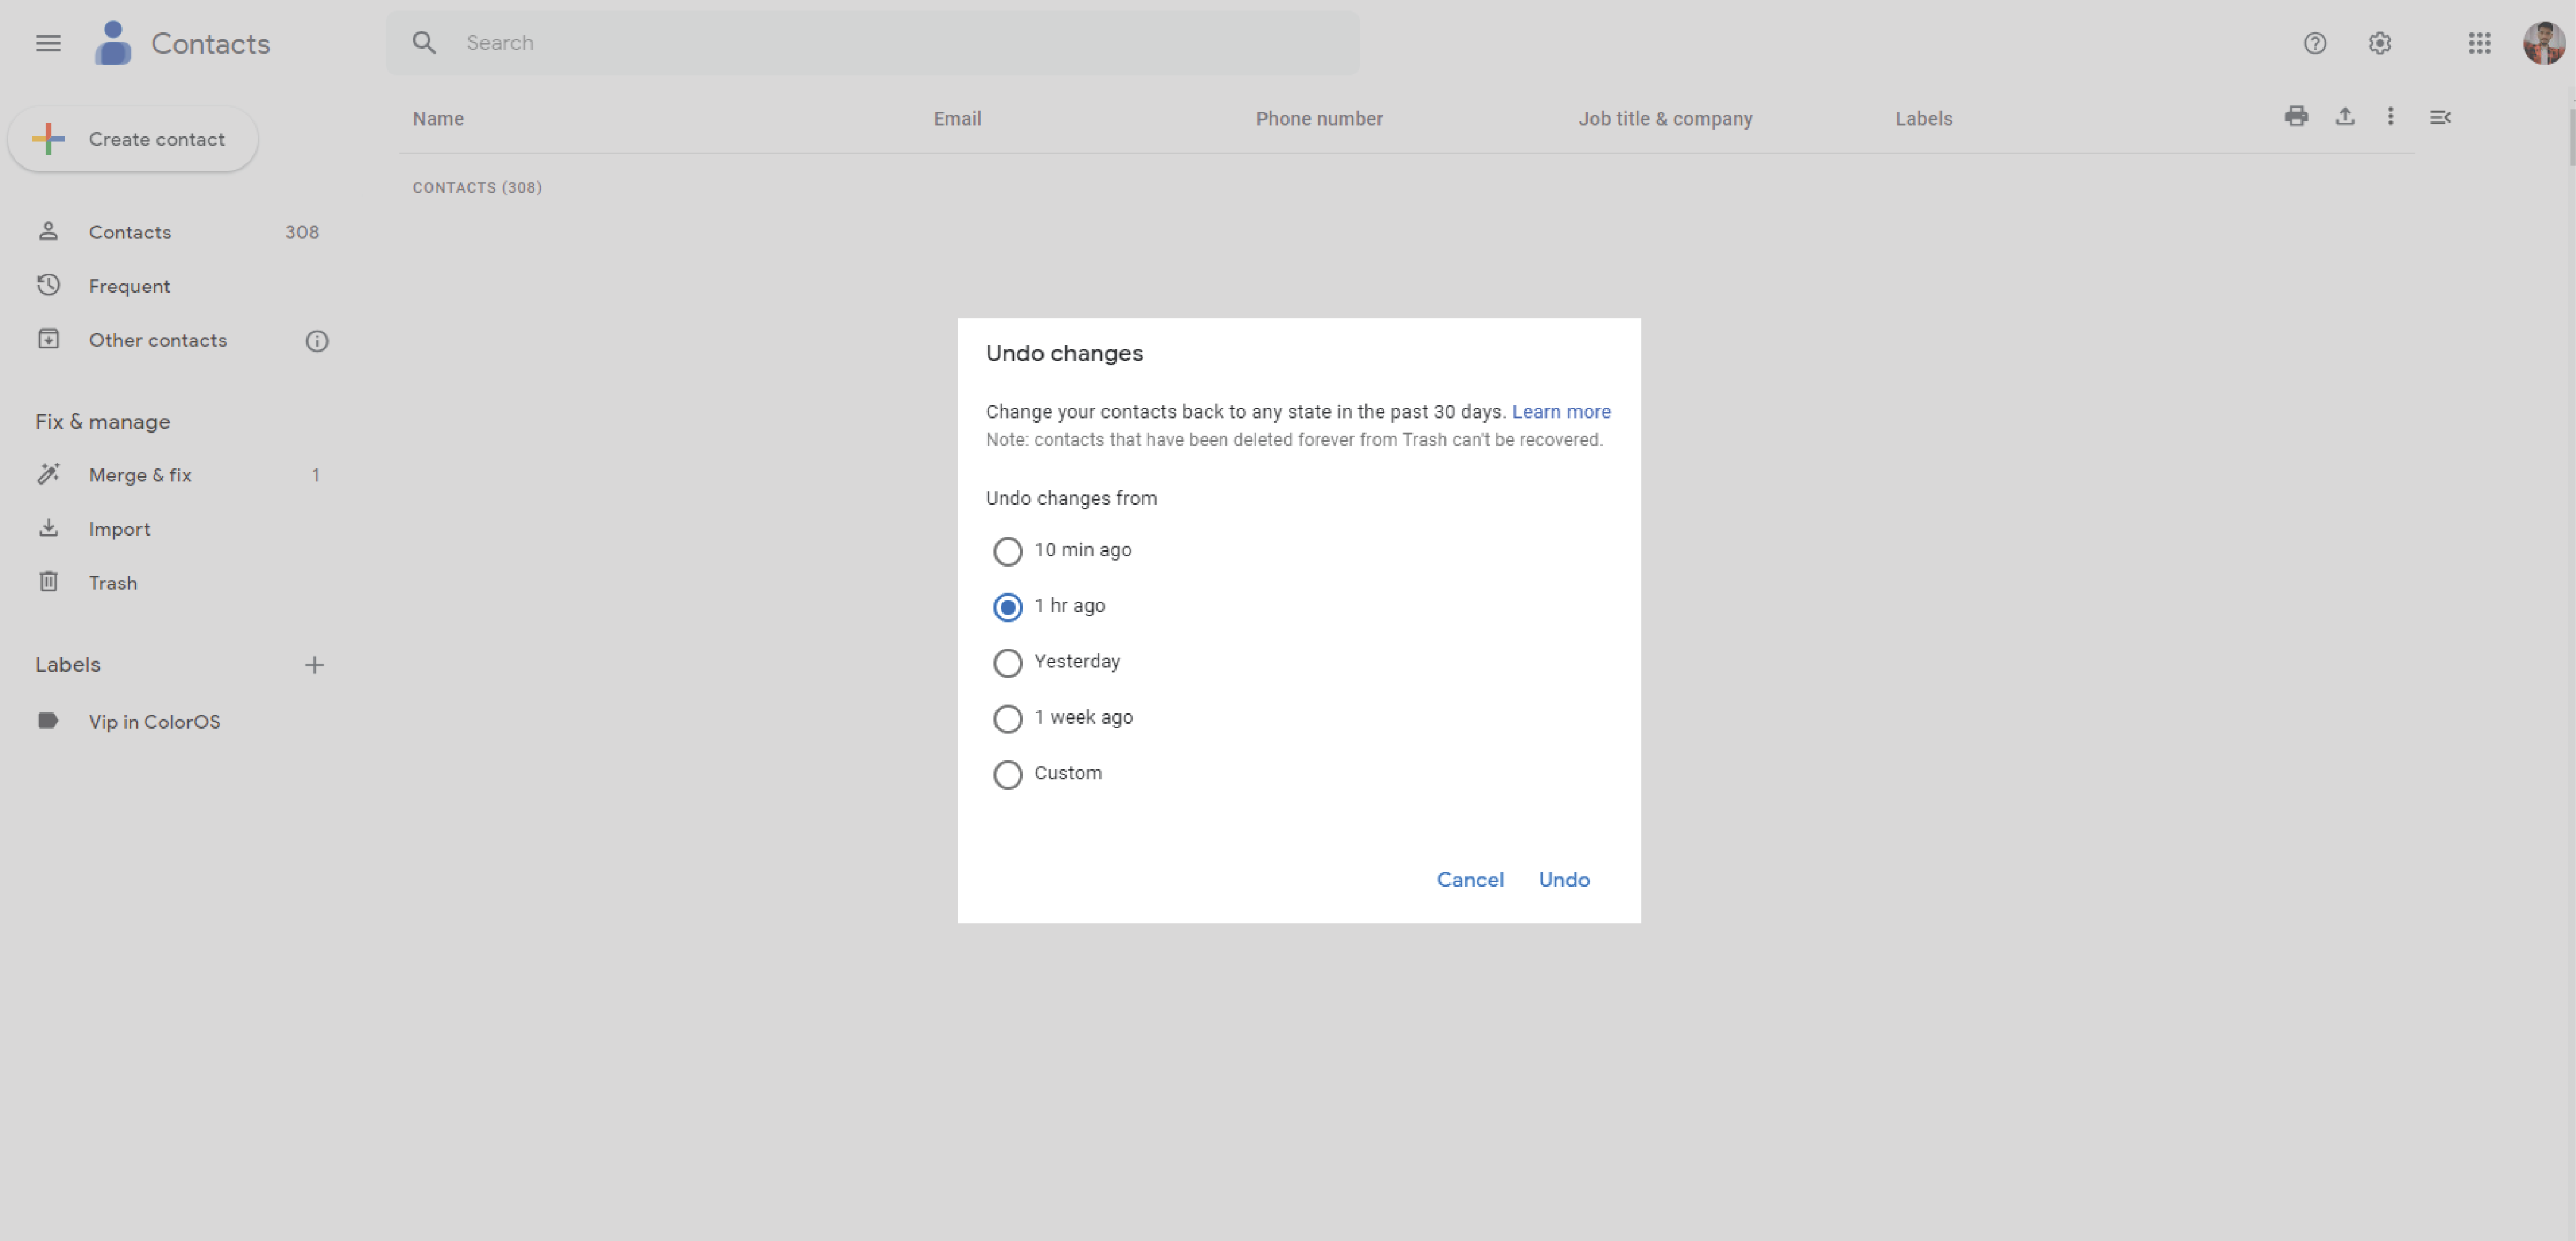Click the Other contacts info icon
The width and height of the screenshot is (2576, 1241).
316,341
